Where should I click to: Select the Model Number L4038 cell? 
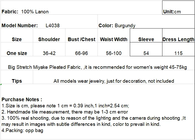coord(49,22)
